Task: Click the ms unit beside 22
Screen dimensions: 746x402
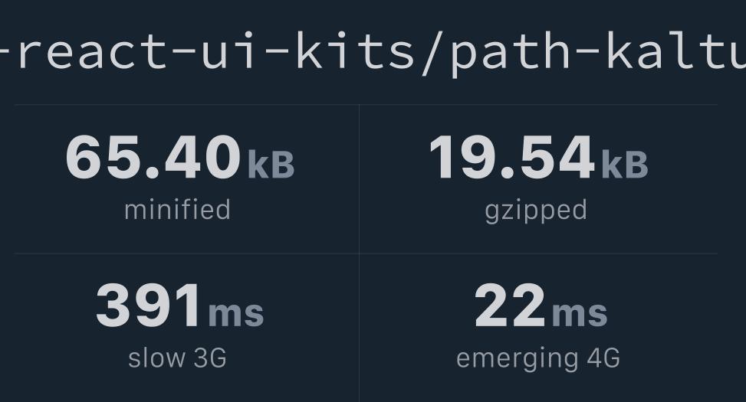Action: pyautogui.click(x=580, y=314)
